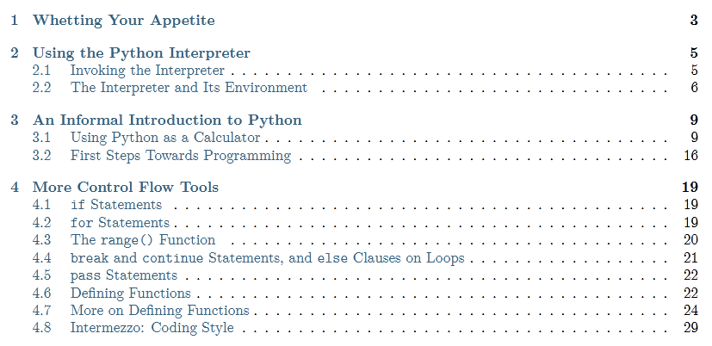Go to First Steps Towards Programming
This screenshot has width=712, height=346.
pyautogui.click(x=180, y=156)
